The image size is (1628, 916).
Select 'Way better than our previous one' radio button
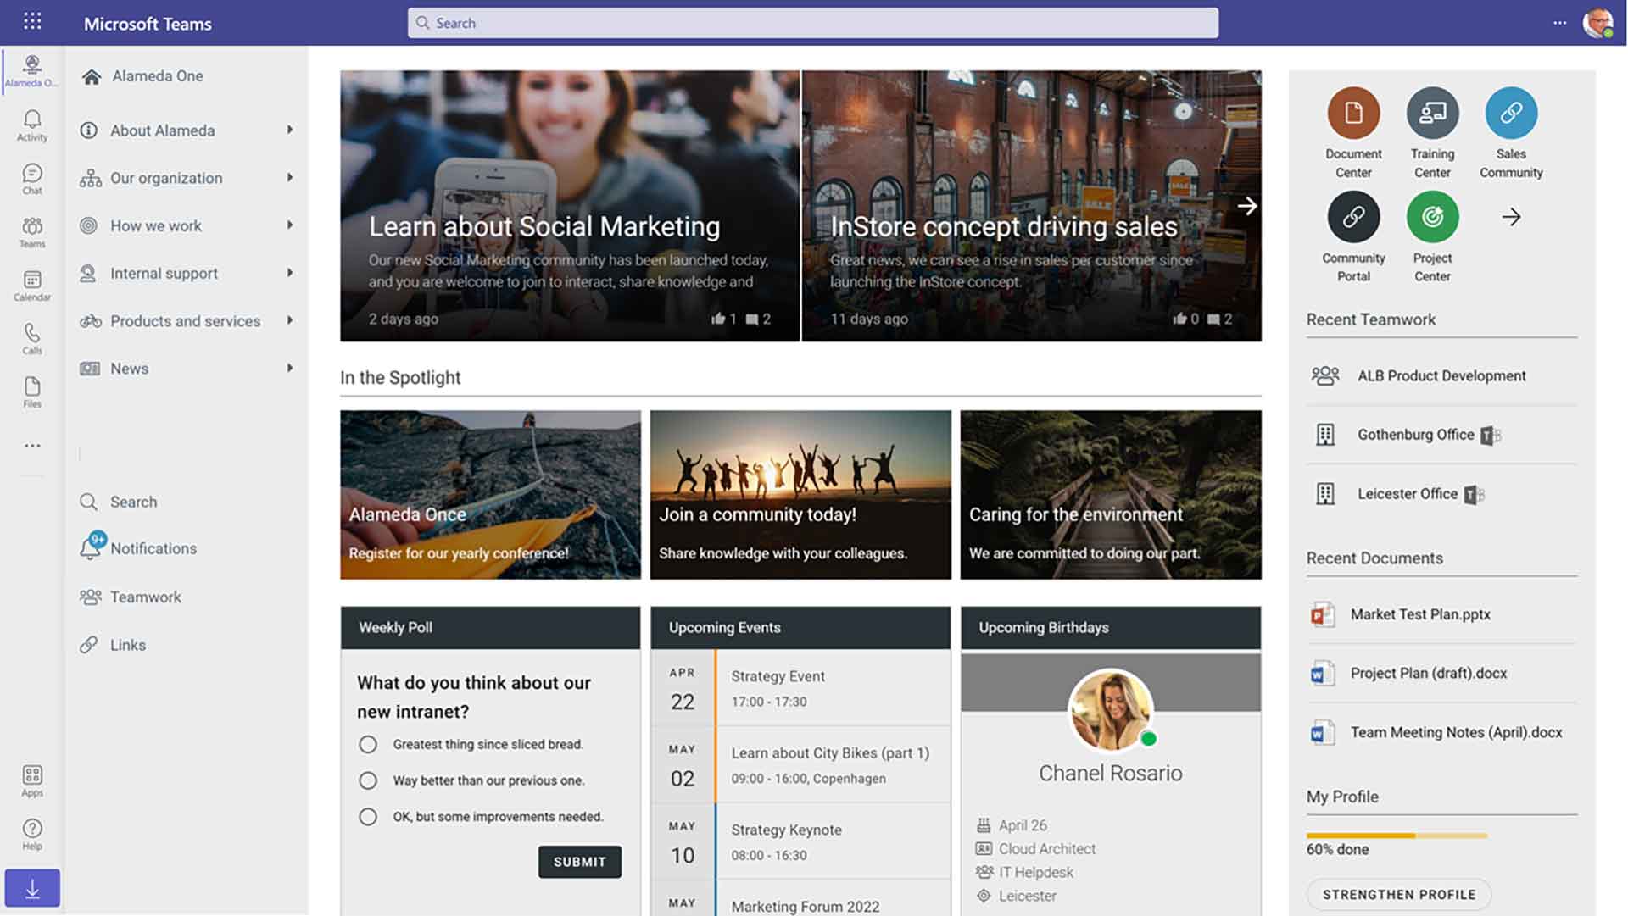coord(367,780)
